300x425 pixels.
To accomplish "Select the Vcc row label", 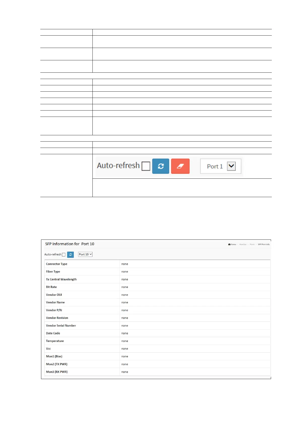I will [x=48, y=349].
